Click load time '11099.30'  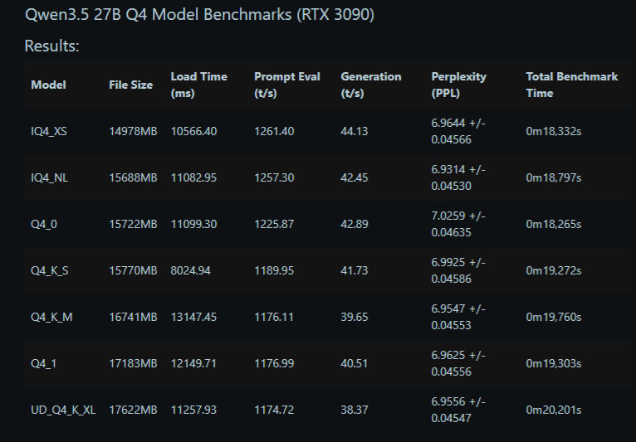(x=193, y=224)
